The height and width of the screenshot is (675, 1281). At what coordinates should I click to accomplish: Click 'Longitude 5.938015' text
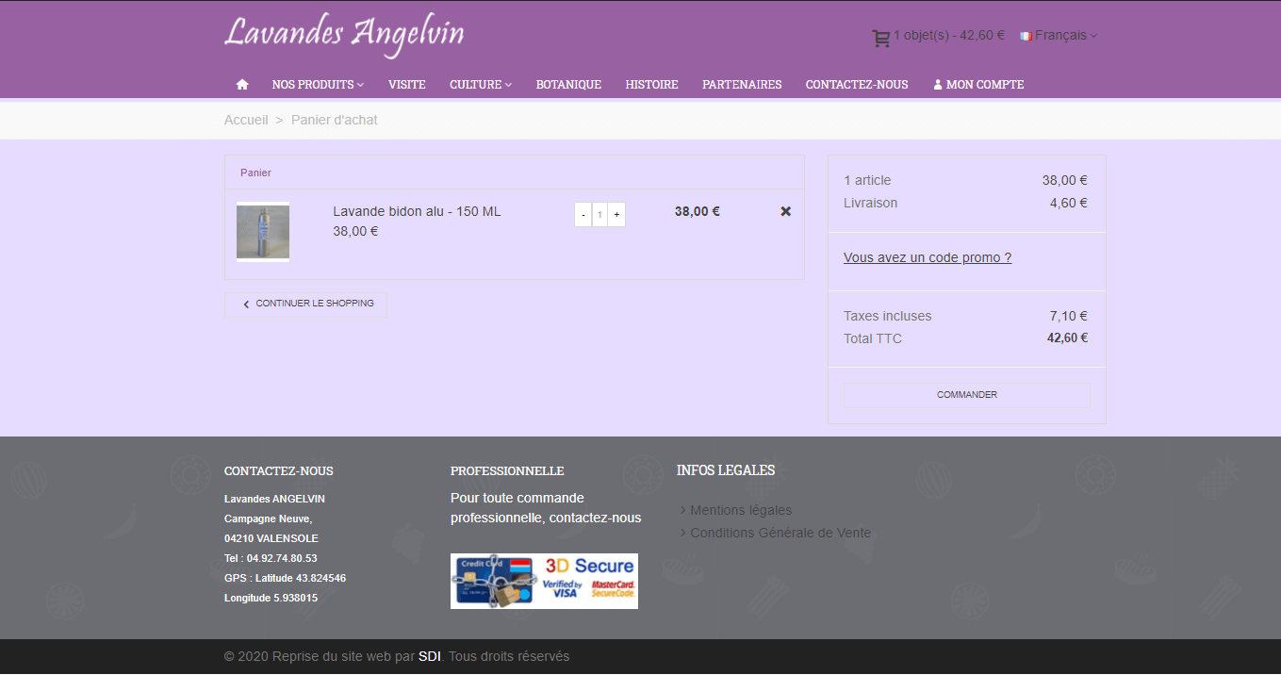click(x=271, y=598)
